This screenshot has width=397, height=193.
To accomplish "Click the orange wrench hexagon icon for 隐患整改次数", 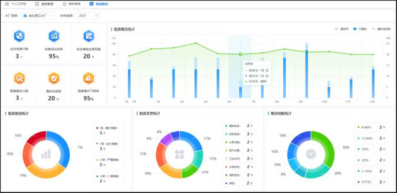I will coord(19,78).
